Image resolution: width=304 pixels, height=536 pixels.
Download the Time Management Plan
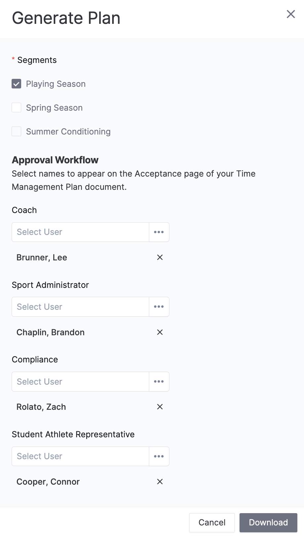pos(268,522)
